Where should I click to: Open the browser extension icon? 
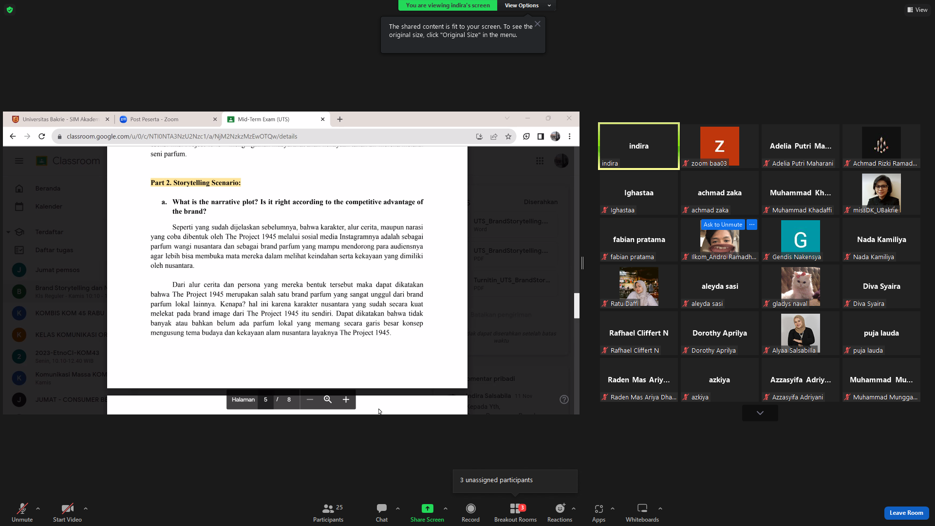pos(526,136)
